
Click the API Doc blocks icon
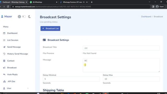[4, 81]
